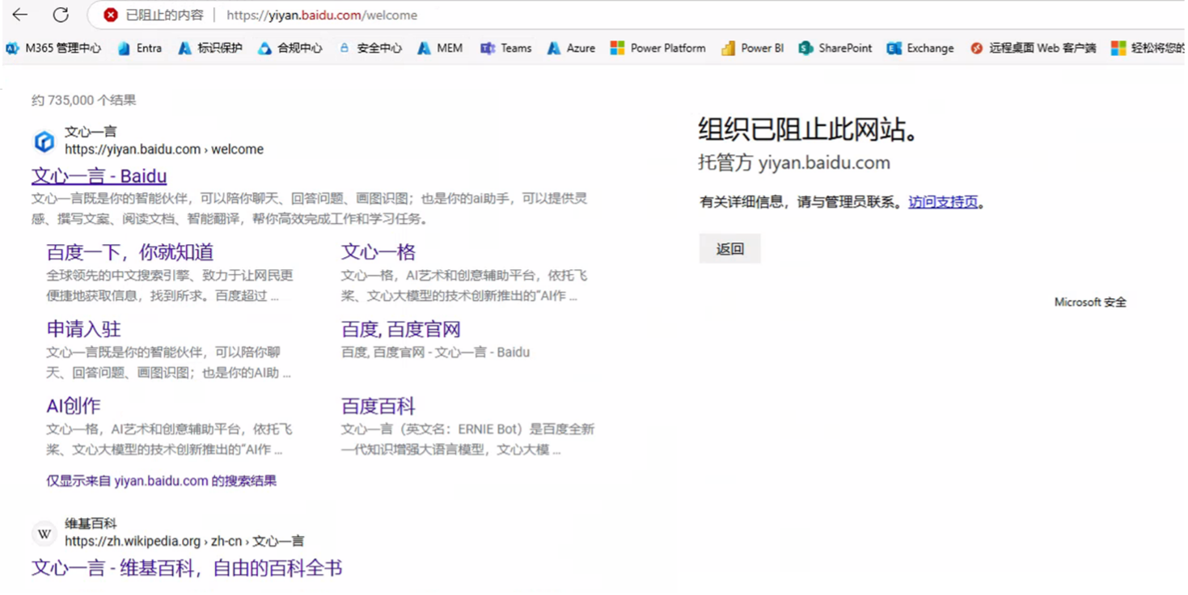Click the yiyan.baidu.com › welcome breadcrumb
This screenshot has height=595, width=1188.
[164, 150]
